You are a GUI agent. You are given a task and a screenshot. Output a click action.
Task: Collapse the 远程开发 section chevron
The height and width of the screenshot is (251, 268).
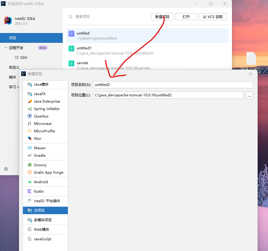(6, 48)
